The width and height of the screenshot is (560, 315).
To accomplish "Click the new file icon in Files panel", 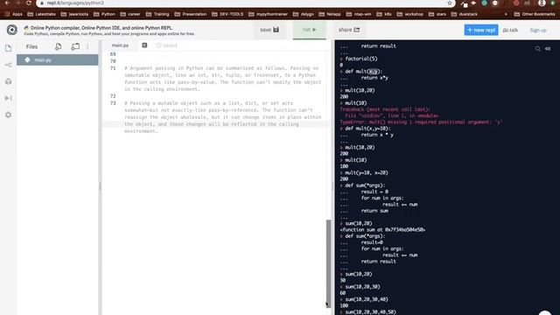I will pos(59,46).
